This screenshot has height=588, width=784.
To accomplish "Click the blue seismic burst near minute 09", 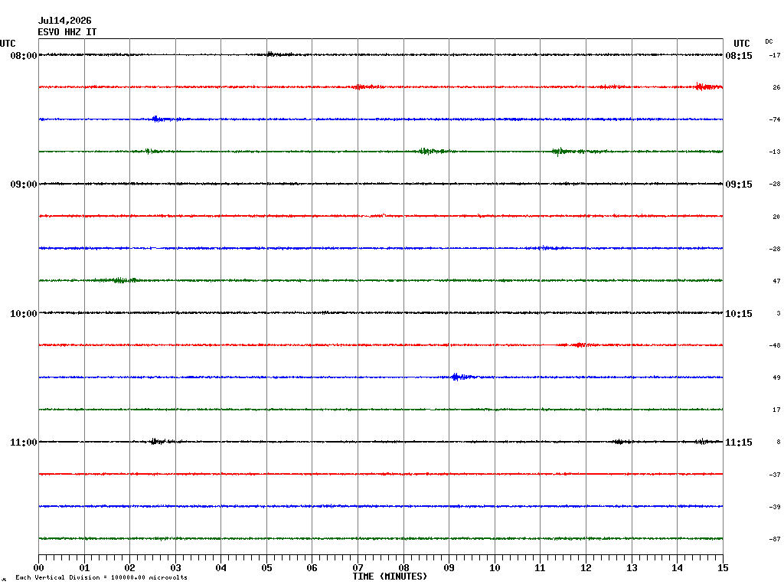I will (462, 377).
